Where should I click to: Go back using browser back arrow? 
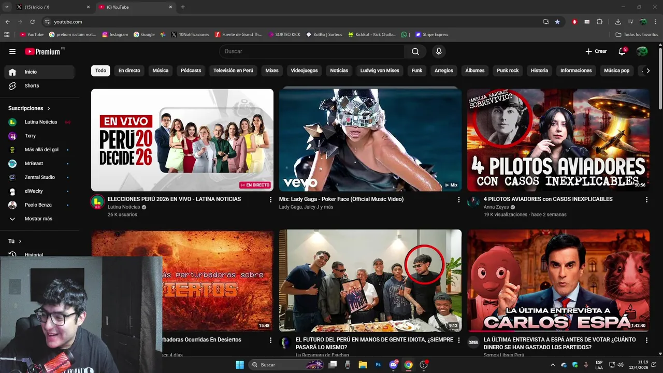pyautogui.click(x=7, y=22)
